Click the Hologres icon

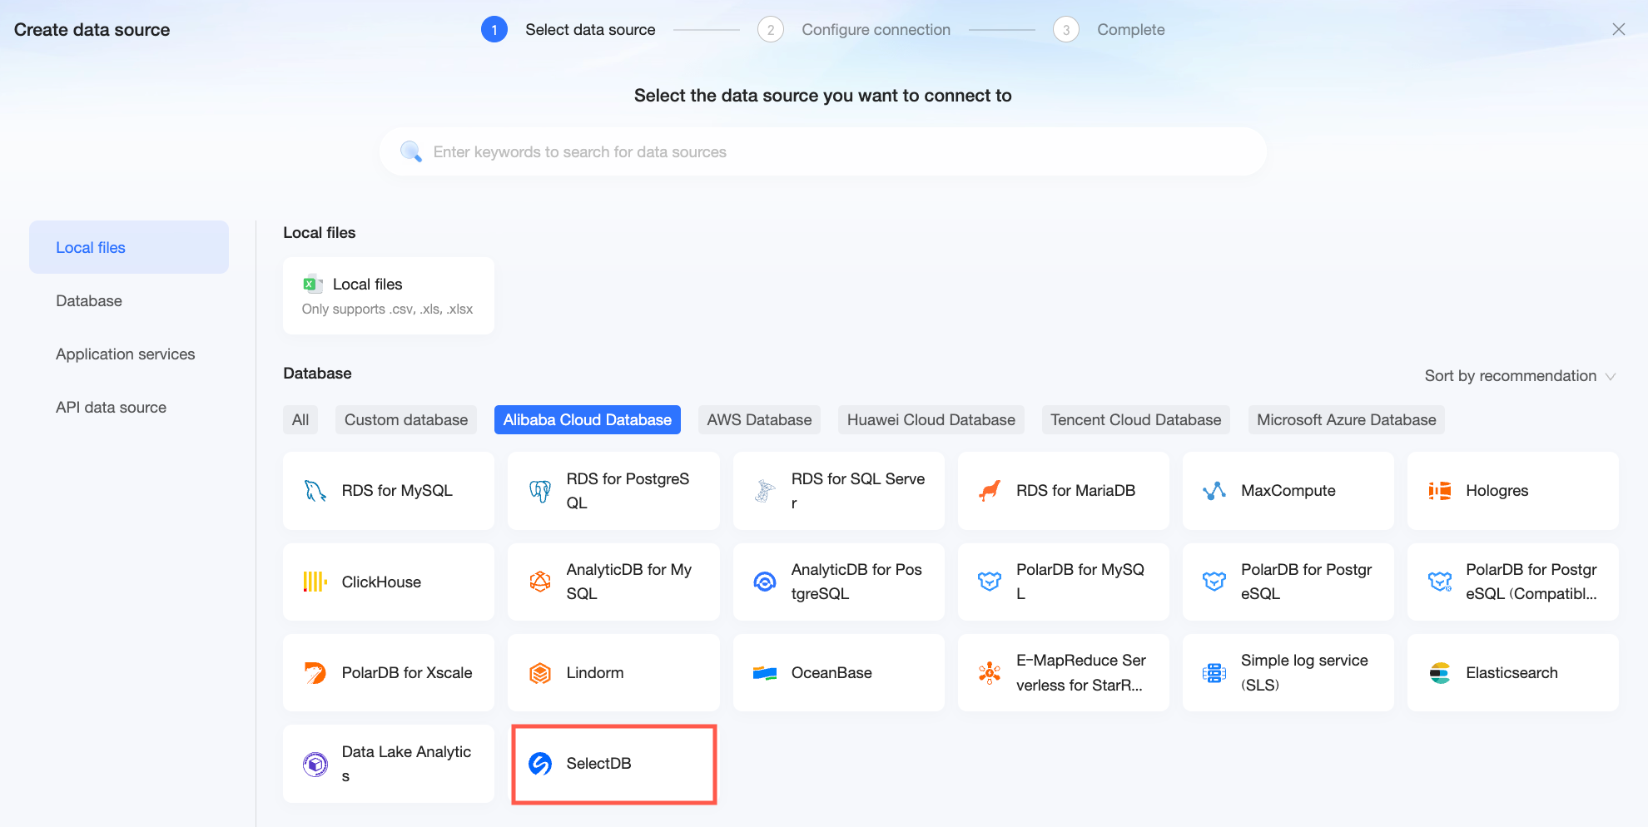pos(1439,491)
